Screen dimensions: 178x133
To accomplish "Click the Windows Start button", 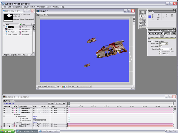I will tap(6, 131).
